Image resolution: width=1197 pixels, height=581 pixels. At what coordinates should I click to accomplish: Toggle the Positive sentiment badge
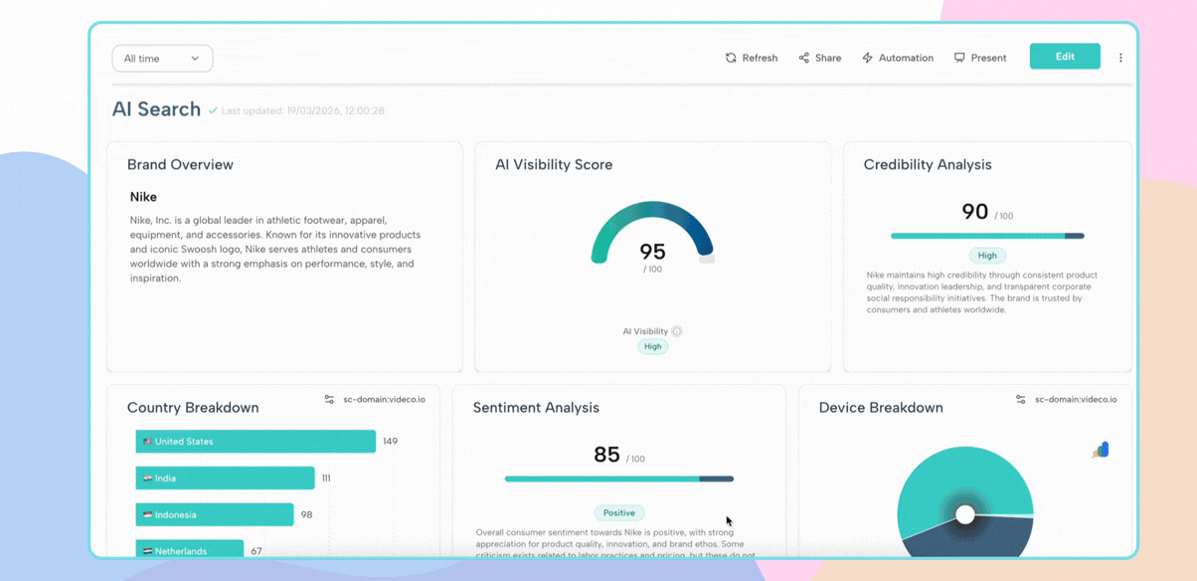pyautogui.click(x=618, y=512)
